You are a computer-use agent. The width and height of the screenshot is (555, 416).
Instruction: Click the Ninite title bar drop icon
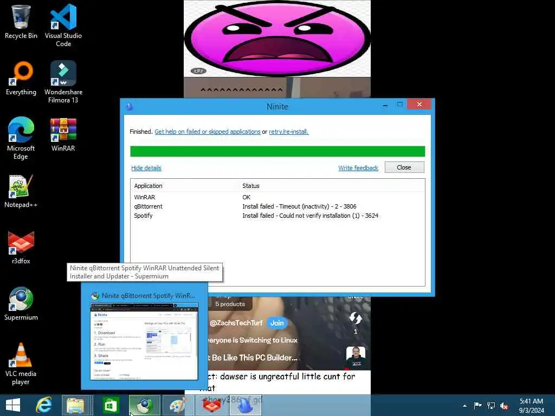click(129, 106)
